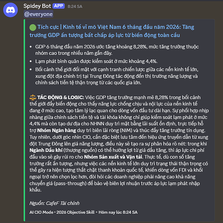Click the 8:24 SA message timestamp
Screen dimensions: 223x223
pos(75,7)
